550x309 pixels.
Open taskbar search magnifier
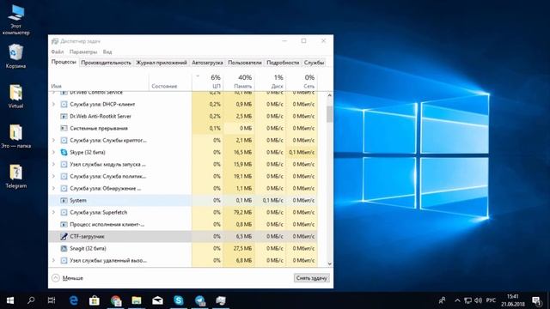point(31,300)
